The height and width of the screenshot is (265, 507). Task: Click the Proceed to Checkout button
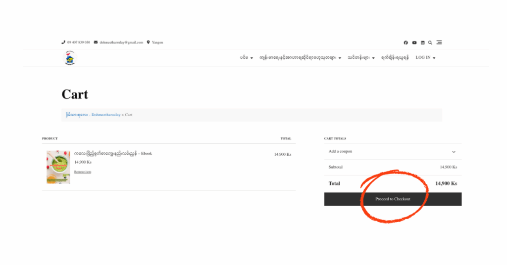pos(393,199)
